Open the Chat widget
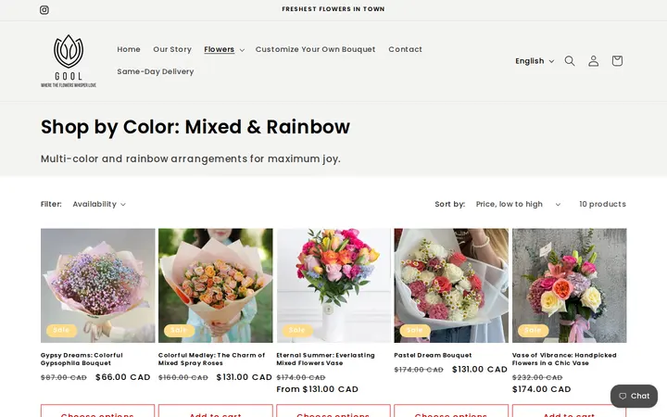The image size is (667, 417). (x=634, y=397)
